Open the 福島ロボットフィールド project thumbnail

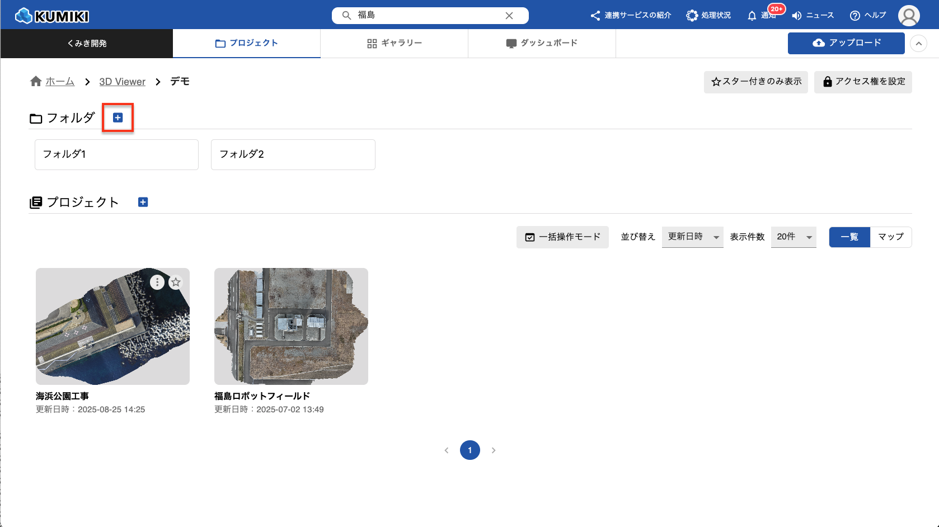pos(291,326)
